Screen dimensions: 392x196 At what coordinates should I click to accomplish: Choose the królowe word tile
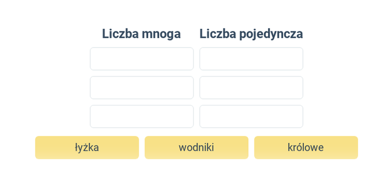306,147
